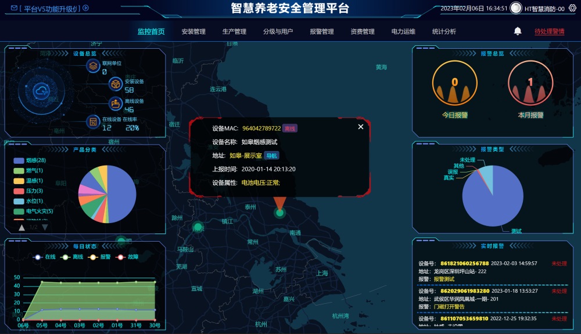The height and width of the screenshot is (334, 581).
Task: Click play icon after platform upgrade notice
Action: coord(85,8)
